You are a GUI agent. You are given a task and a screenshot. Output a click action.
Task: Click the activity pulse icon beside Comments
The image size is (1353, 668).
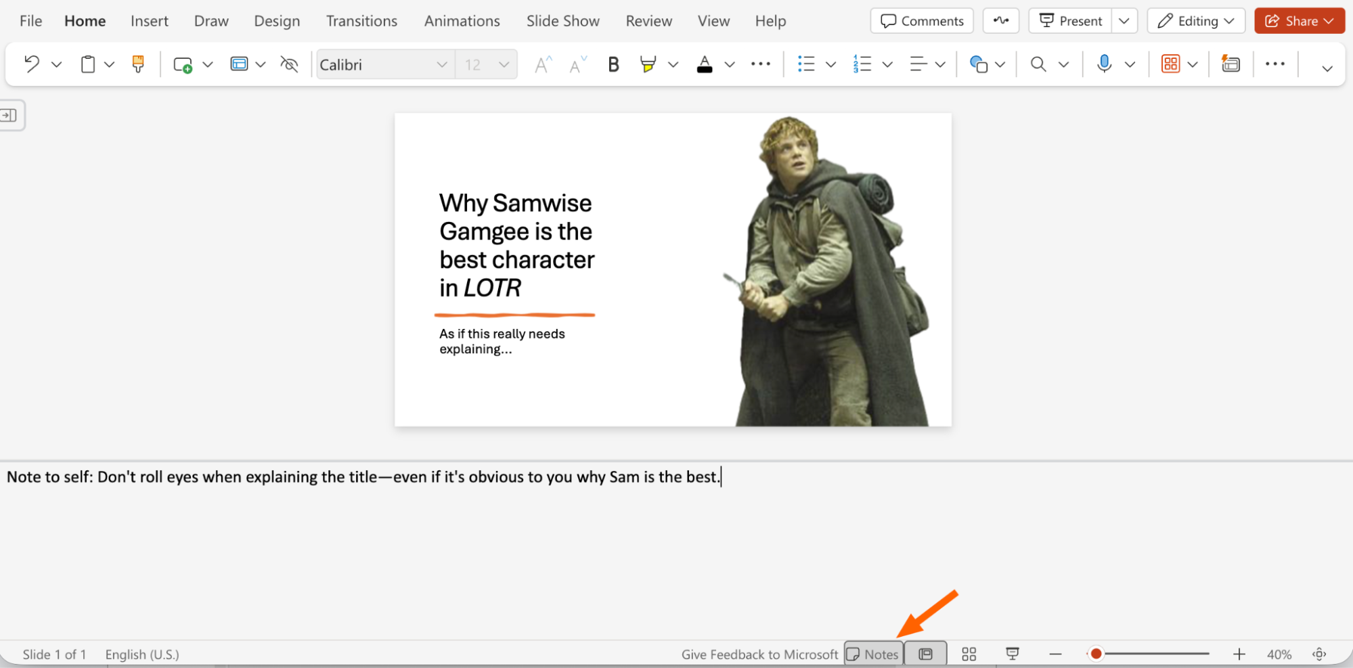tap(1001, 21)
